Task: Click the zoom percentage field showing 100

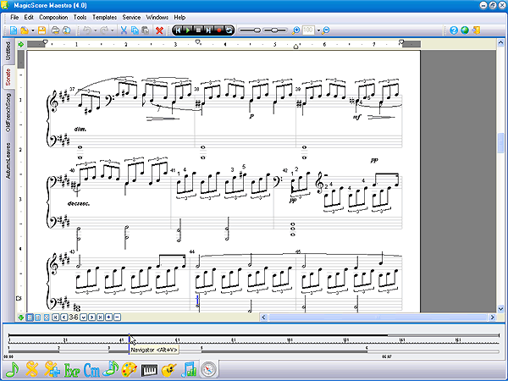Action: (308, 30)
